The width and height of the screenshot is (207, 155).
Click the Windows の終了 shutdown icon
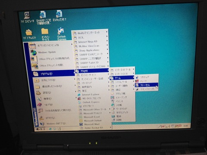tap(42, 124)
